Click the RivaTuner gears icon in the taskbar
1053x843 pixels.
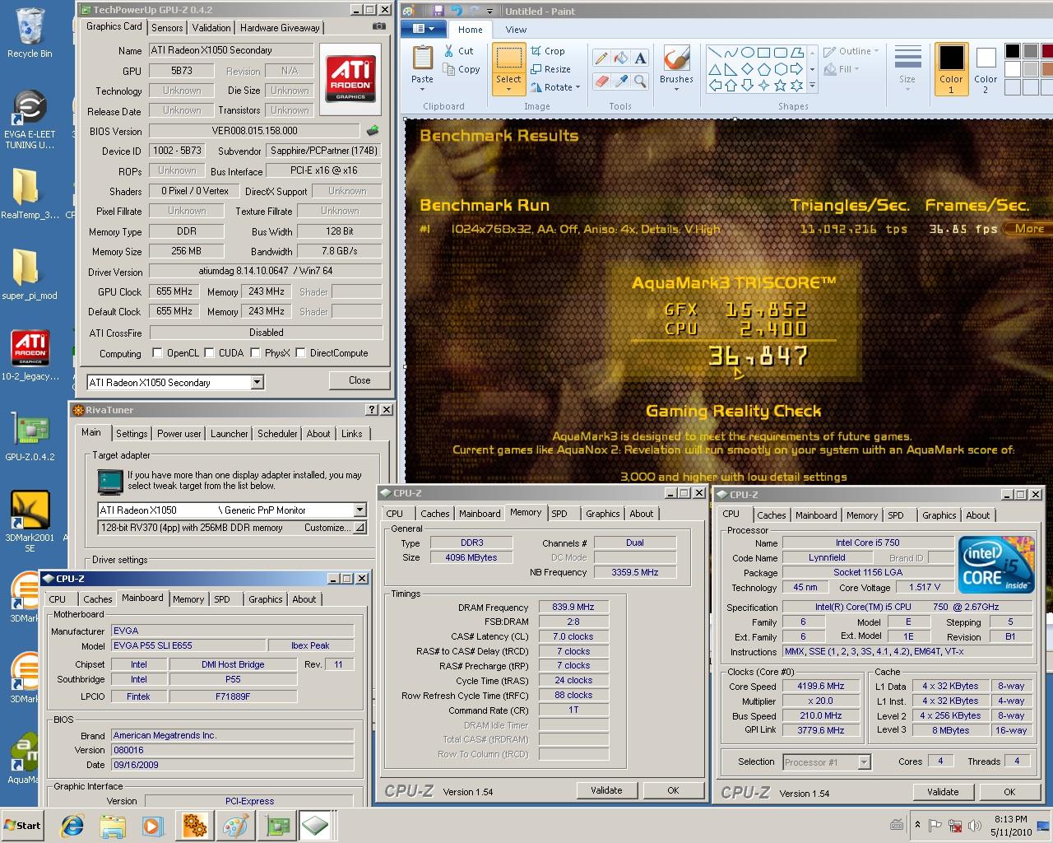click(x=194, y=825)
